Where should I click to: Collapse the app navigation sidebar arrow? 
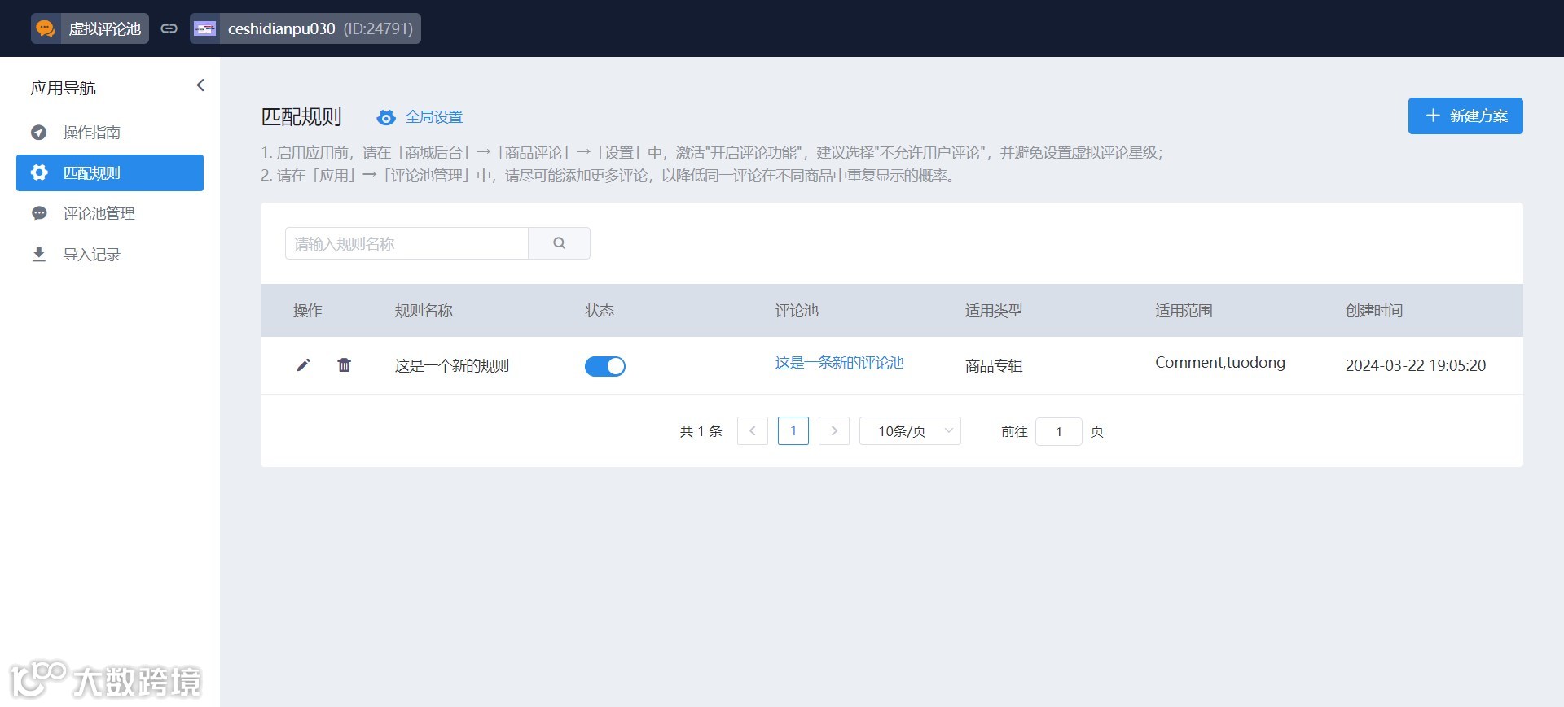coord(200,85)
